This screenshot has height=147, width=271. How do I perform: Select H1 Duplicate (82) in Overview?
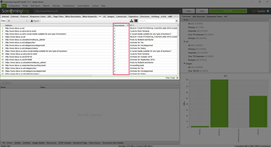[x=198, y=31]
